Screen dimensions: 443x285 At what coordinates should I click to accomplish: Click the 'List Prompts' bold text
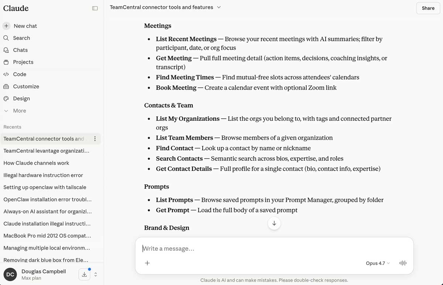174,200
